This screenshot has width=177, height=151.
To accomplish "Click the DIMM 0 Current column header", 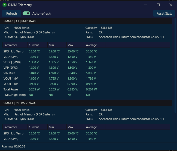I will [38, 45].
